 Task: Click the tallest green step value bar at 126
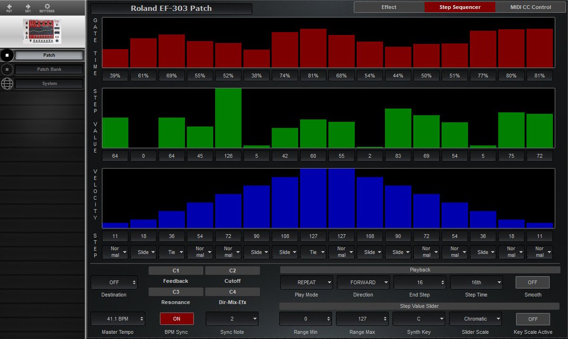point(228,118)
